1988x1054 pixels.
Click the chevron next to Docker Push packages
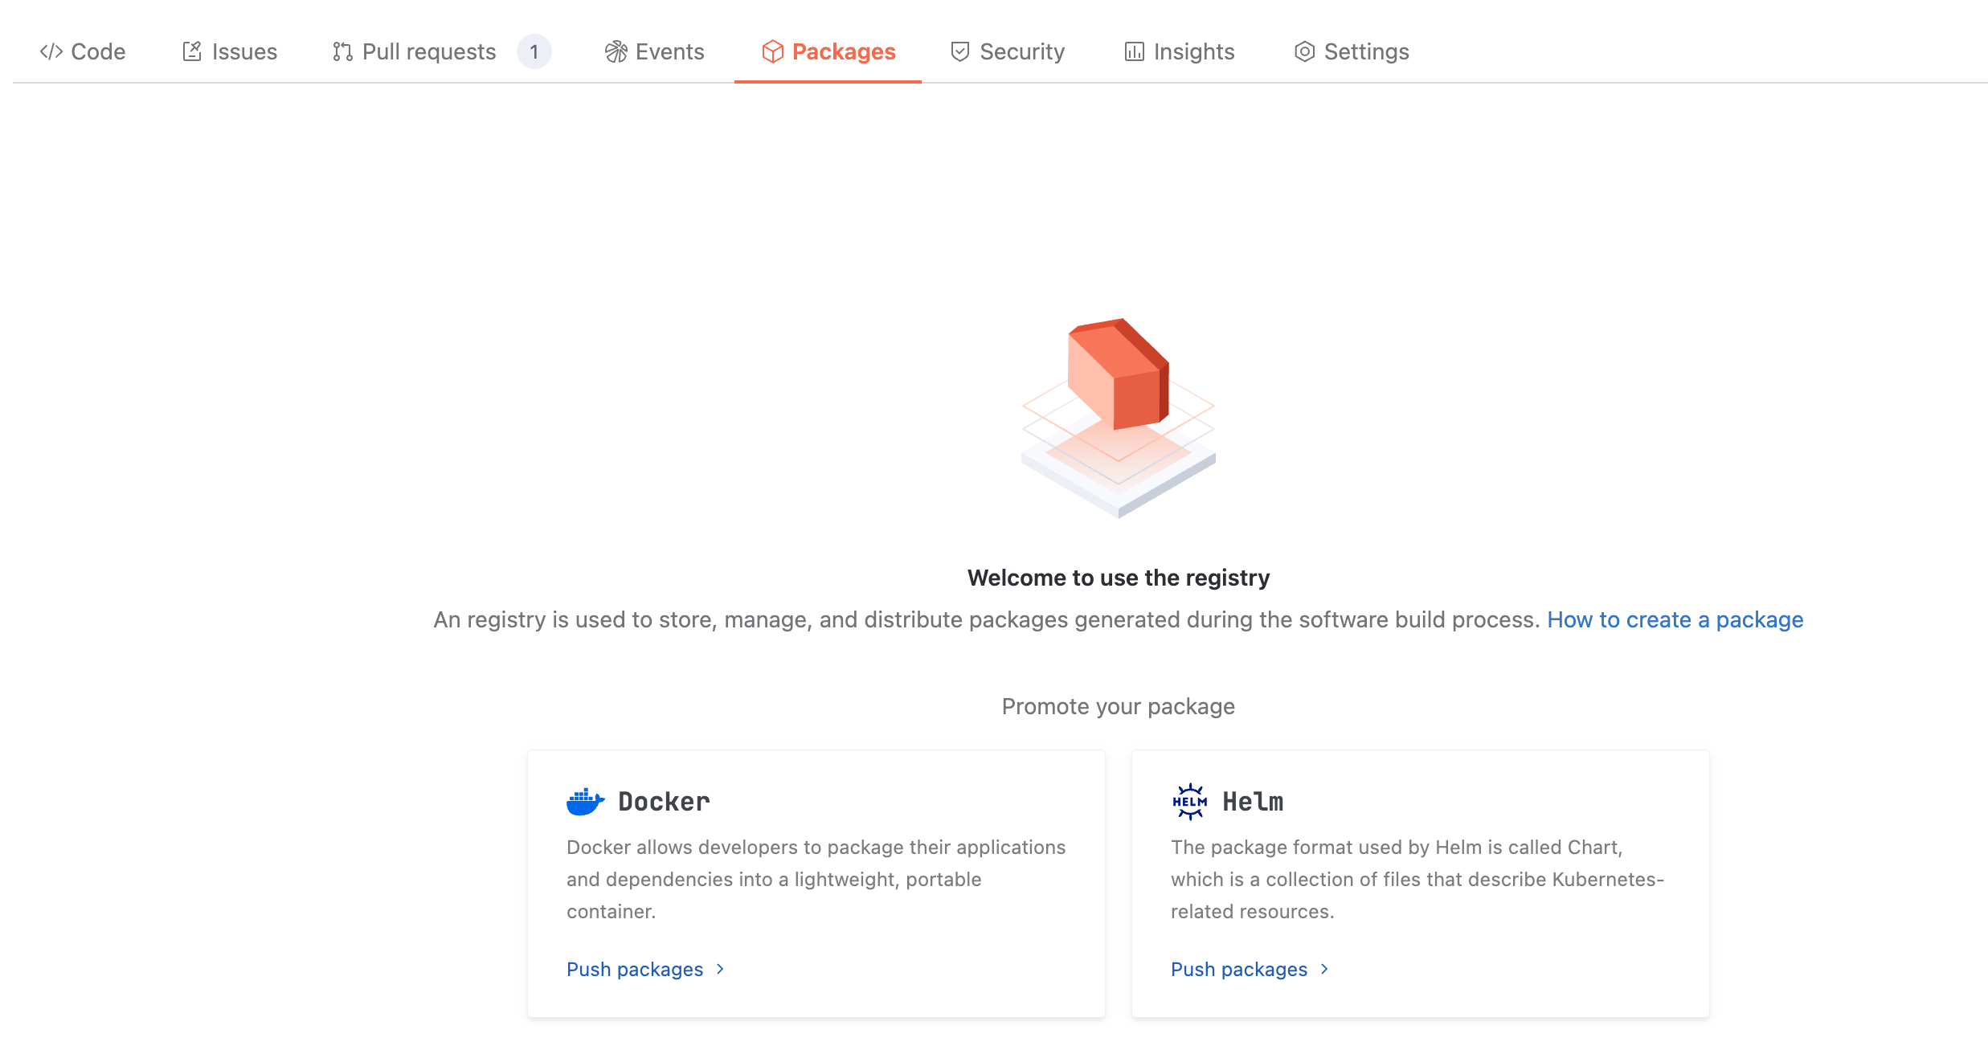click(720, 970)
